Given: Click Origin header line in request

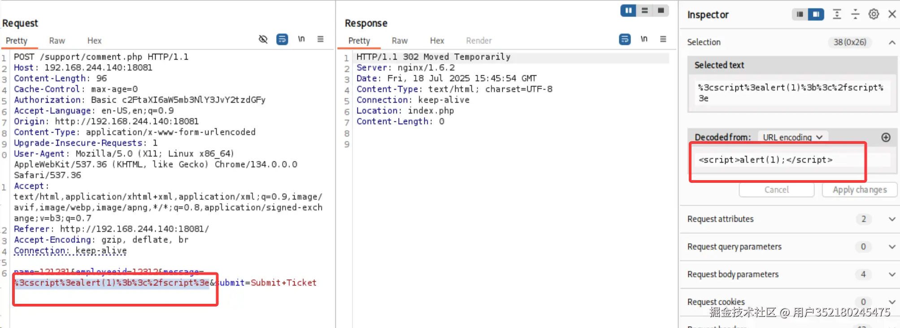Looking at the screenshot, I should tap(106, 121).
